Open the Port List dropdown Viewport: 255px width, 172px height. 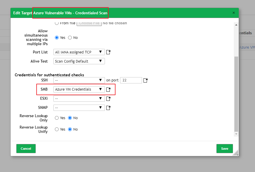point(79,52)
